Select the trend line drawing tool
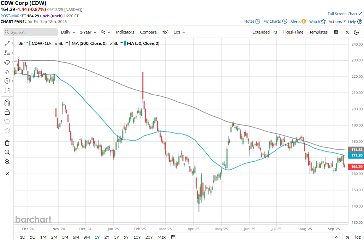This screenshot has width=364, height=240. 7,43
